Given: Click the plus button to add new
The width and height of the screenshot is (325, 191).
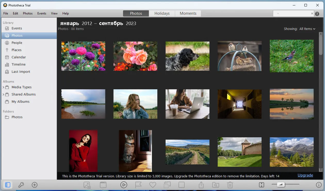Looking at the screenshot, I should click(35, 185).
